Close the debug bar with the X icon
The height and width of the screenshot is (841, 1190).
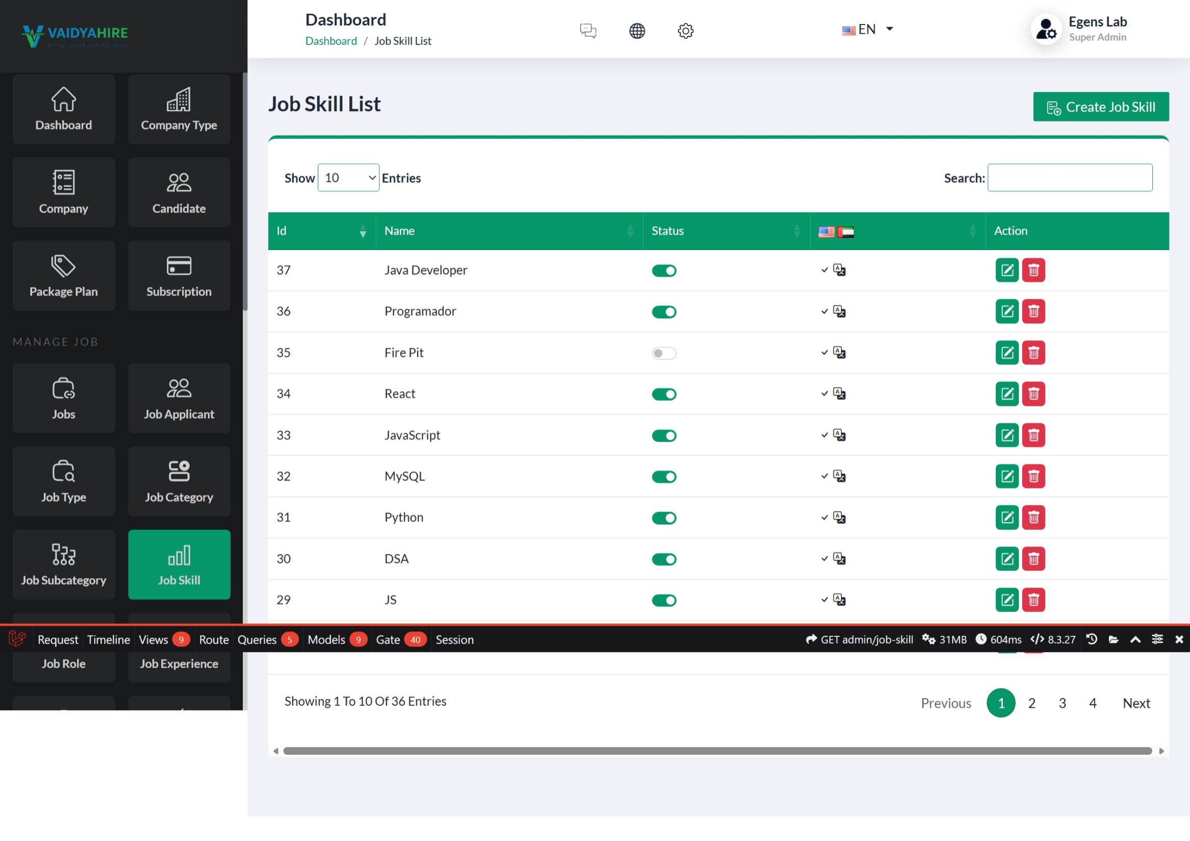click(1179, 640)
